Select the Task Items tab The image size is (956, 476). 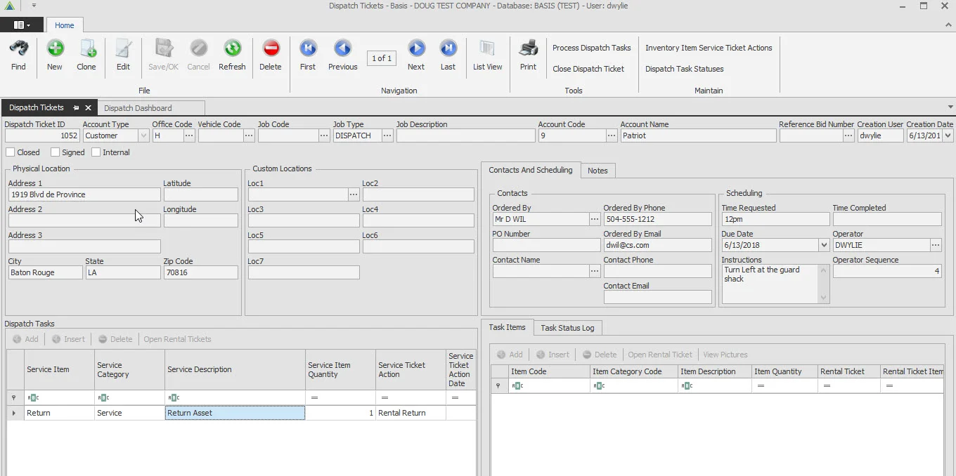click(508, 327)
